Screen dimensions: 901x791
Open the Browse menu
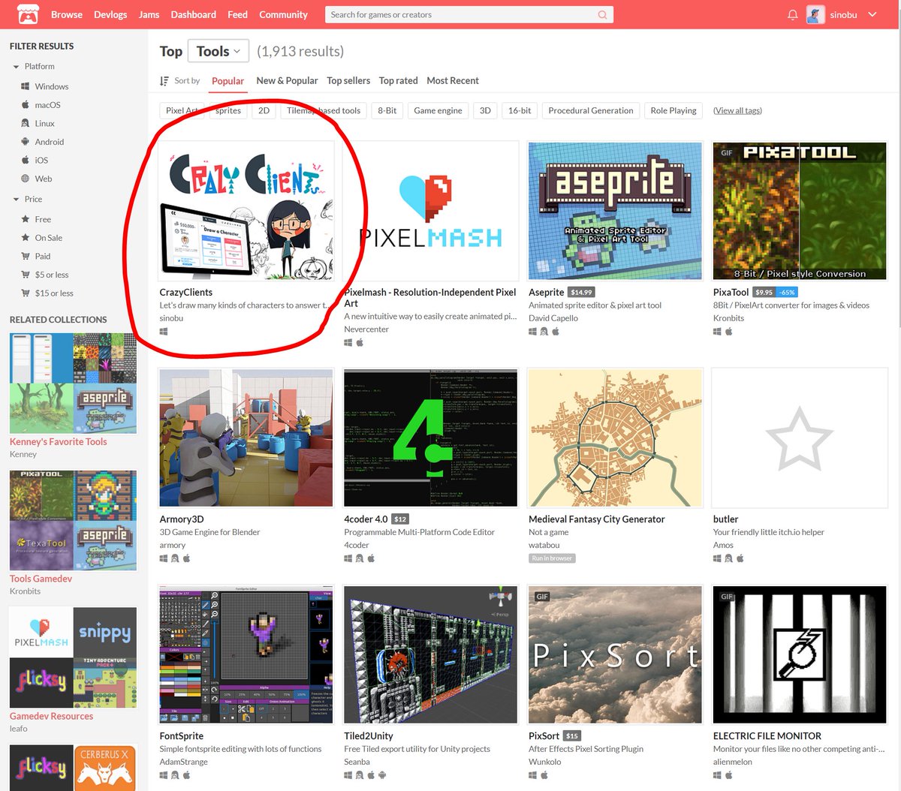point(67,14)
